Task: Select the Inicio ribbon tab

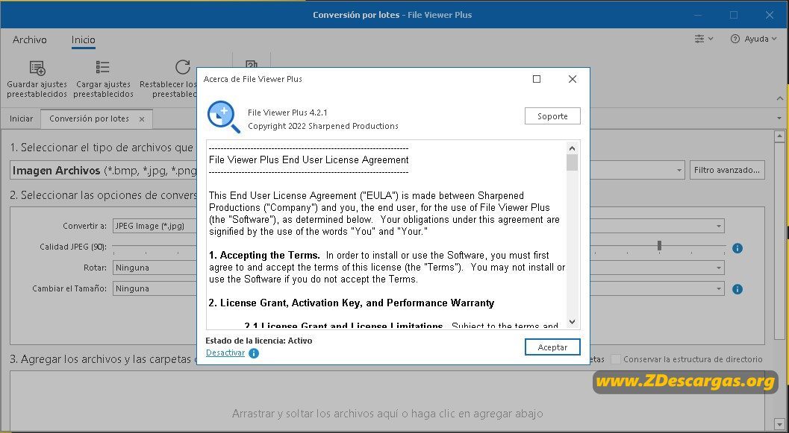Action: click(83, 39)
